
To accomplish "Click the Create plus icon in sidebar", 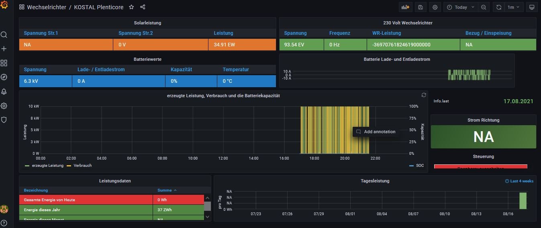I will tap(4, 49).
